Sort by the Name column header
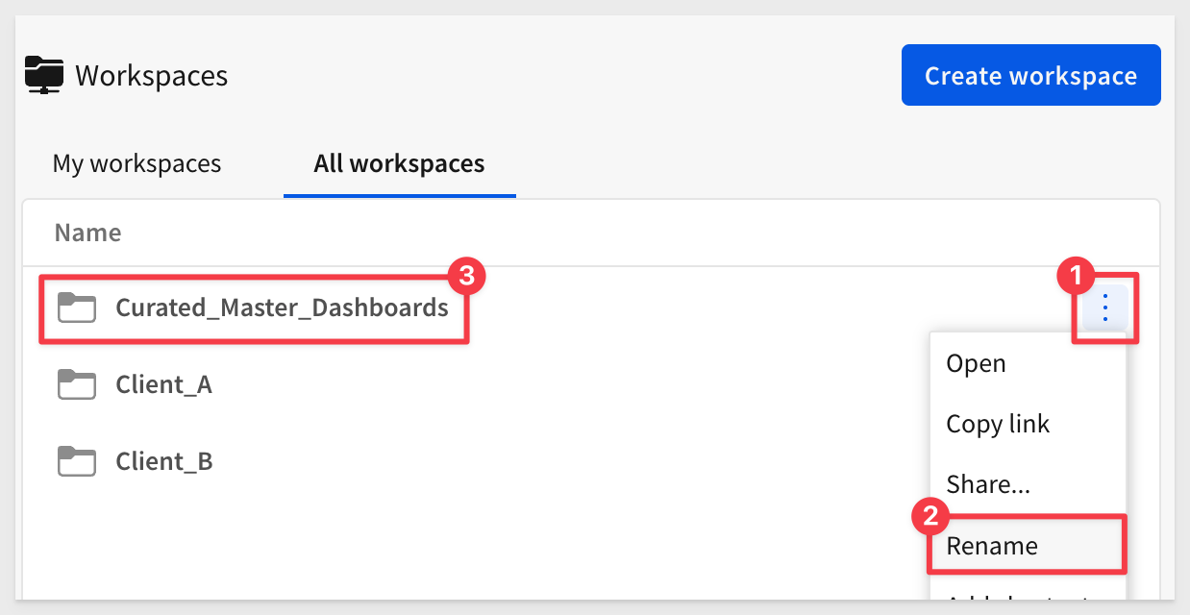Image resolution: width=1190 pixels, height=615 pixels. (87, 232)
